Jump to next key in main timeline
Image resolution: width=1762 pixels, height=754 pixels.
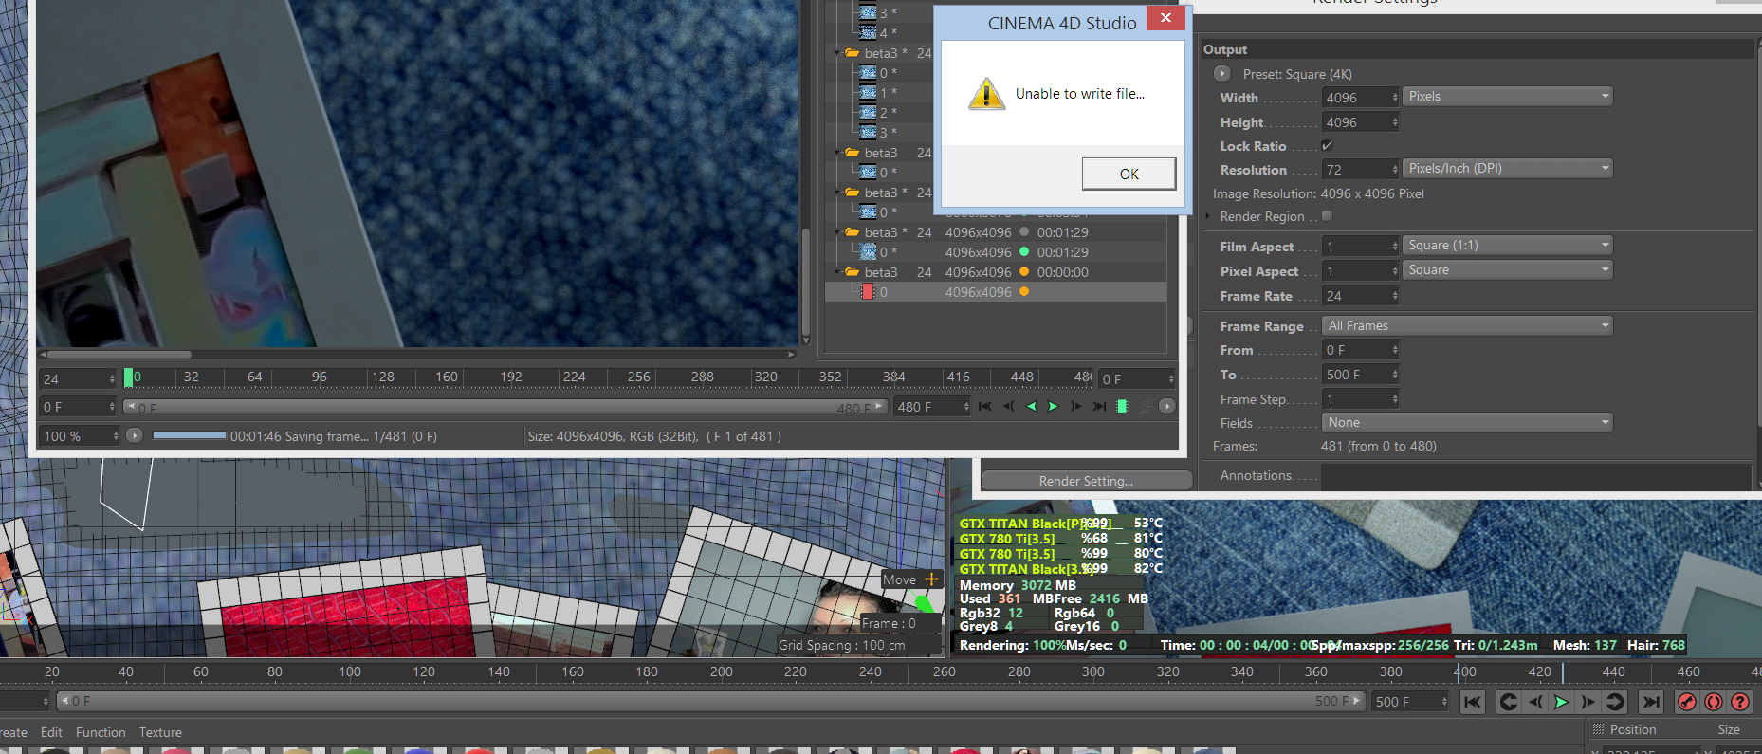click(1615, 702)
